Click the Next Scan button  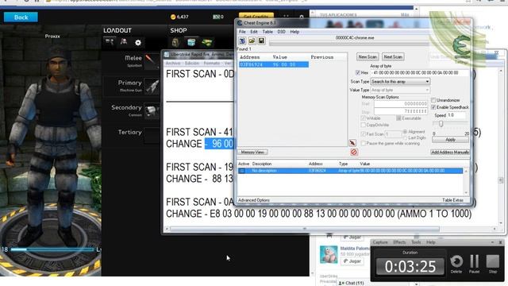click(393, 56)
